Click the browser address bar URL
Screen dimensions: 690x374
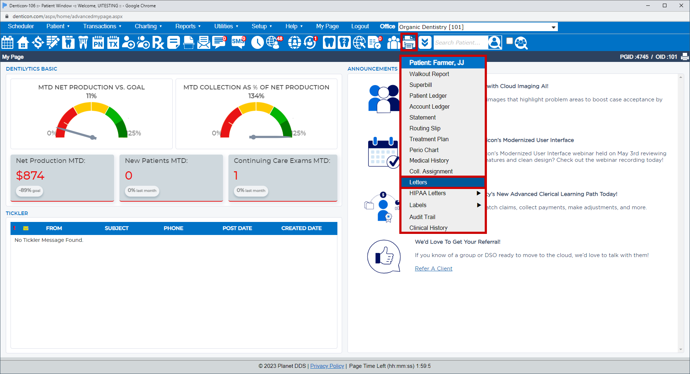click(x=68, y=16)
